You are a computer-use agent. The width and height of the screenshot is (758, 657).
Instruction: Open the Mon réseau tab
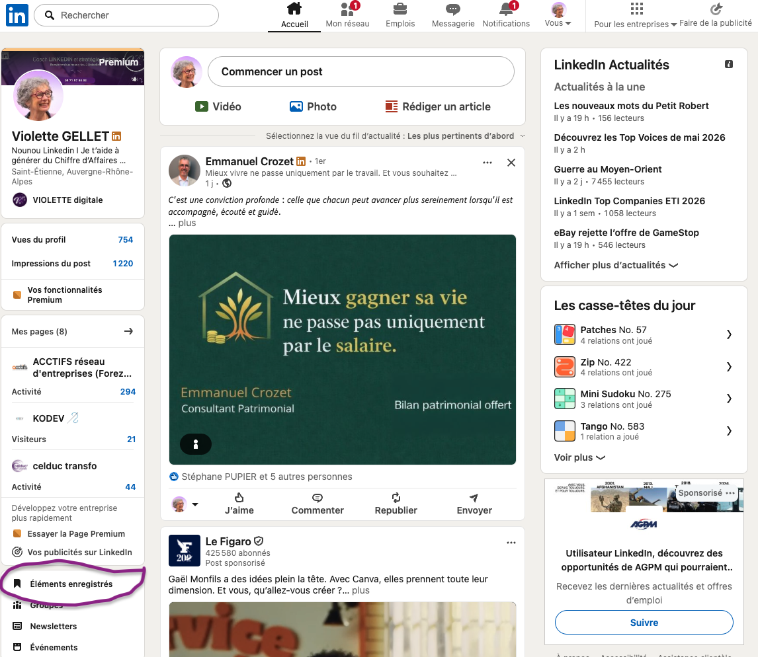click(347, 16)
